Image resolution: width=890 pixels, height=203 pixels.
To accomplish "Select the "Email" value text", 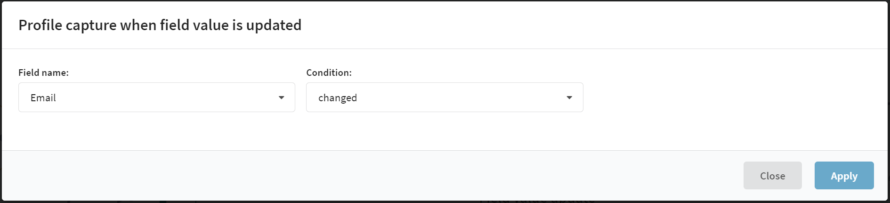I will [43, 97].
